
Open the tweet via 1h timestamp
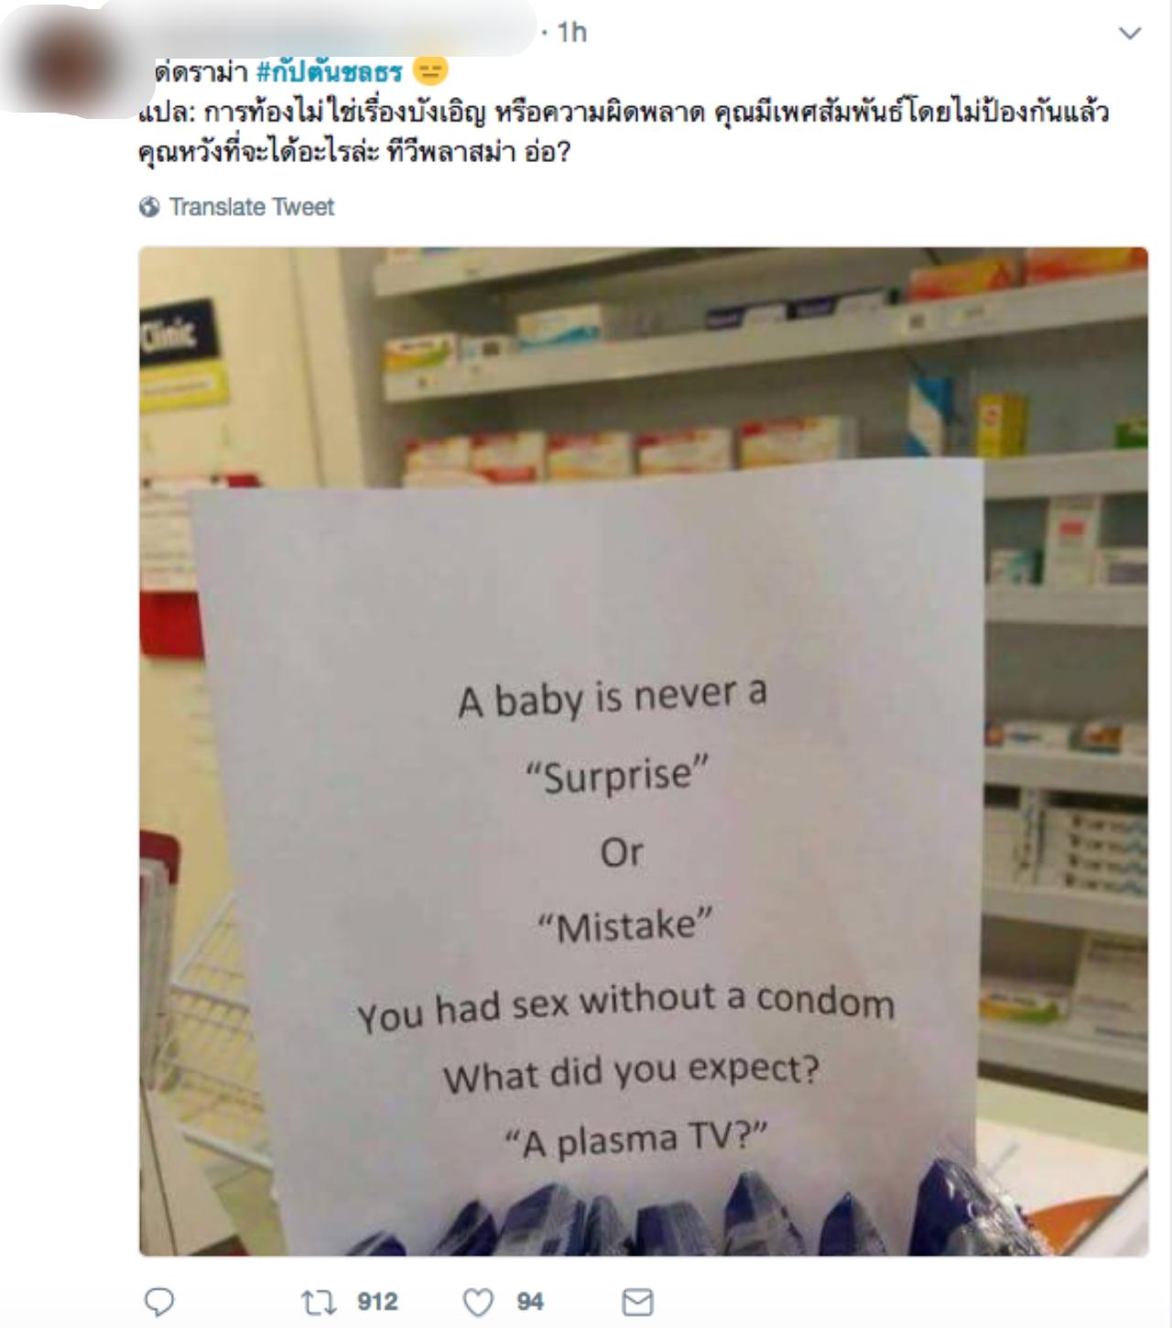[x=572, y=32]
